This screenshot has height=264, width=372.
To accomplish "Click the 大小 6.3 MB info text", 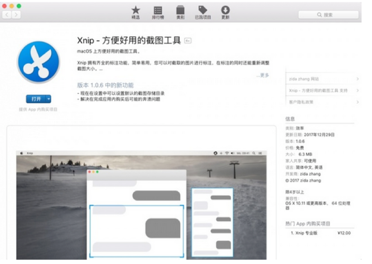I will tap(299, 154).
